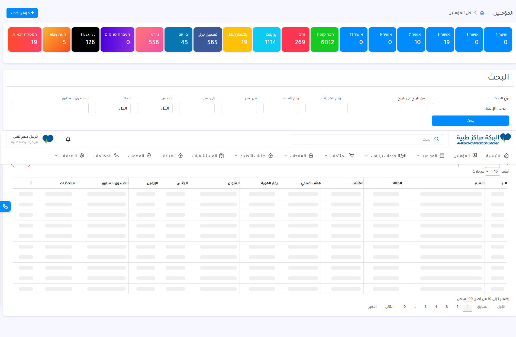Click the floating phone call icon
This screenshot has height=337, width=516.
[5, 206]
